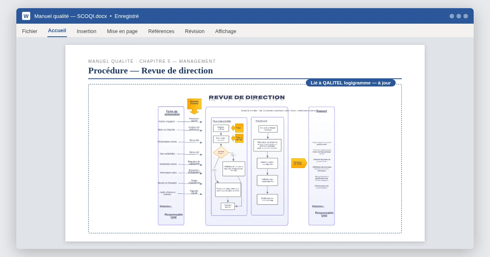The image size is (490, 257).
Task: Click the Lié à QALITEL logigramme badge
Action: 351,83
